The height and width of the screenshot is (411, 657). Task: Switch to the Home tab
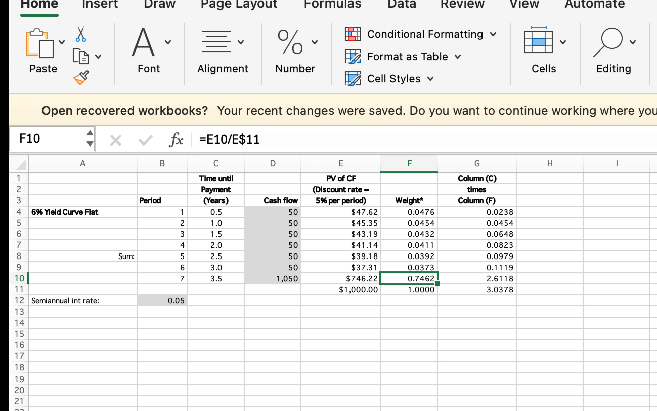pos(39,4)
